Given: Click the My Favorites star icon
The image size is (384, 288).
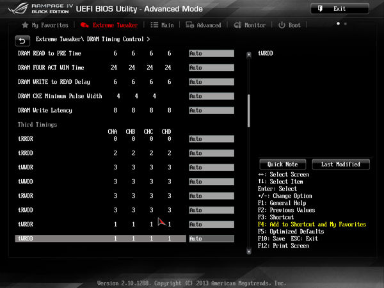Looking at the screenshot, I should pyautogui.click(x=25, y=25).
